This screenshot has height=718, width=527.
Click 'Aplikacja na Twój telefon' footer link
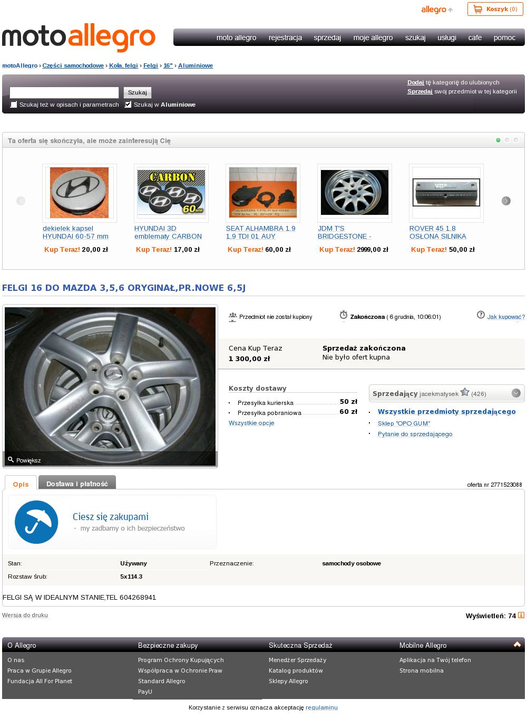(x=435, y=660)
